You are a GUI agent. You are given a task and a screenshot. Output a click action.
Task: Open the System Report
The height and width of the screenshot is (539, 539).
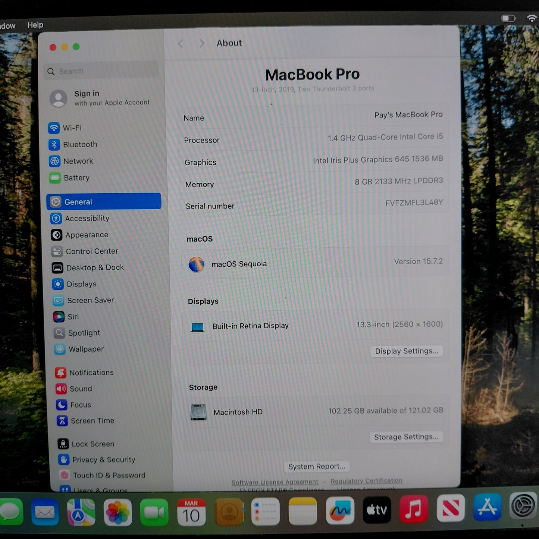point(316,466)
